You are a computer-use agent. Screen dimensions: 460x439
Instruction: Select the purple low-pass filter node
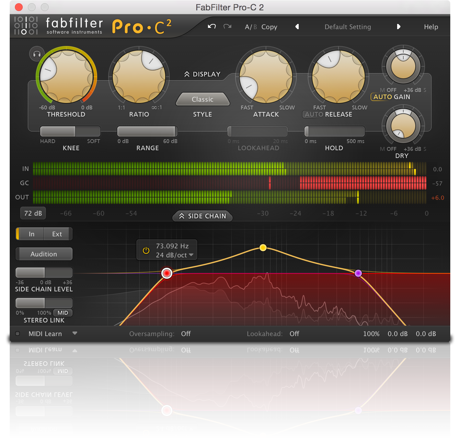pyautogui.click(x=358, y=273)
